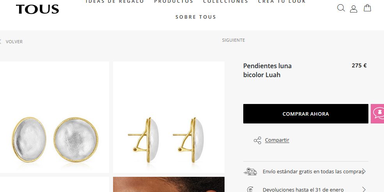Click the returns gift box icon
Image resolution: width=384 pixels, height=192 pixels.
(x=250, y=189)
